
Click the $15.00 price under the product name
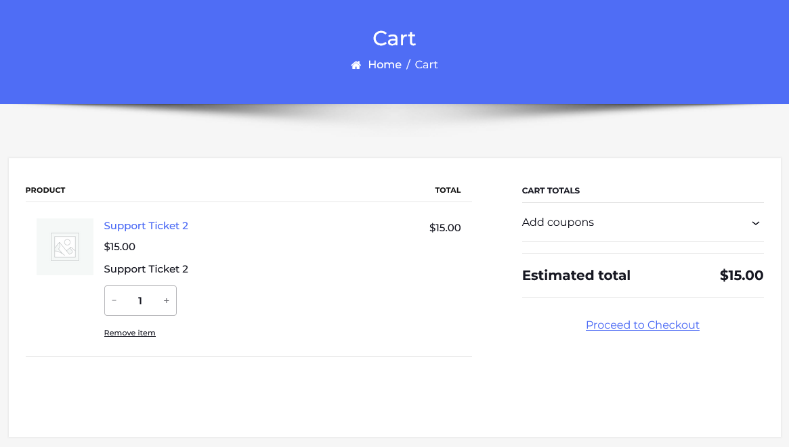pyautogui.click(x=120, y=247)
